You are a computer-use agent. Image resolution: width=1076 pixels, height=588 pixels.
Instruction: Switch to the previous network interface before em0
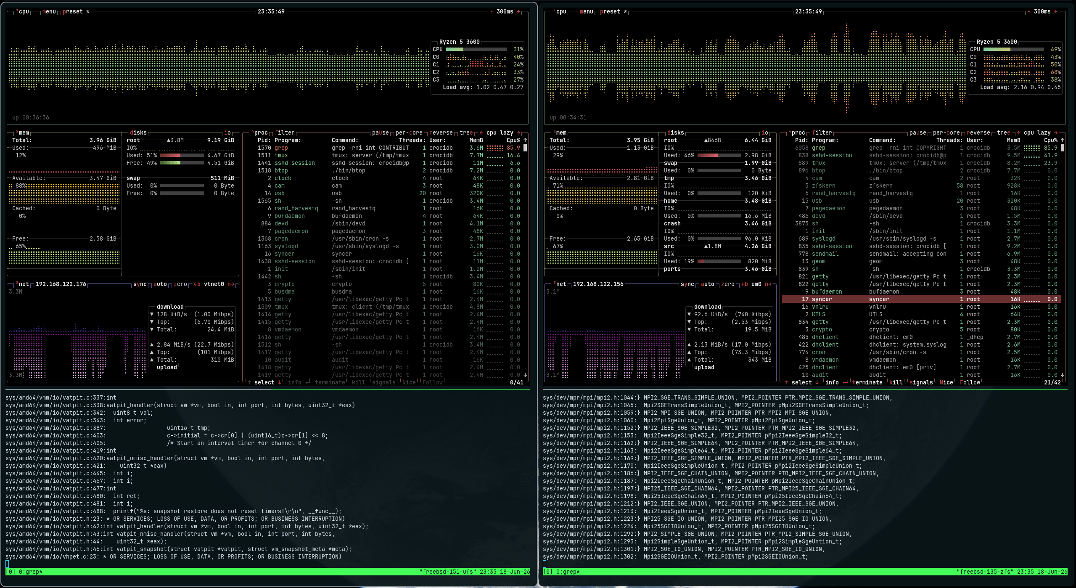point(744,284)
